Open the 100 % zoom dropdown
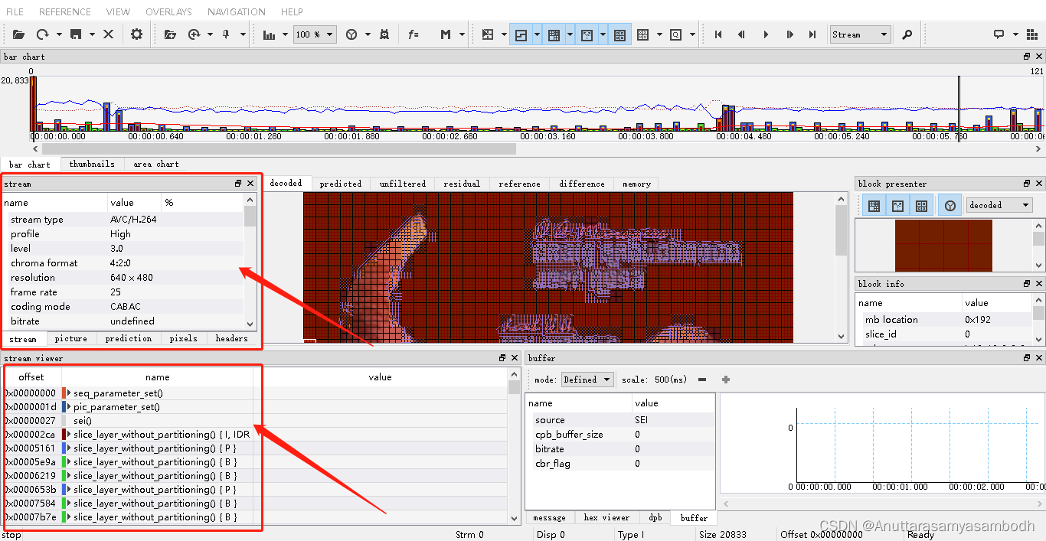 pos(316,34)
